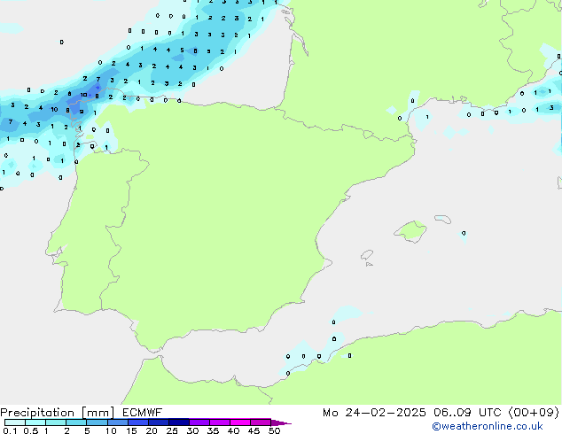Click the 'Precipitation' title word
Image resolution: width=562 pixels, height=434 pixels.
pos(37,413)
